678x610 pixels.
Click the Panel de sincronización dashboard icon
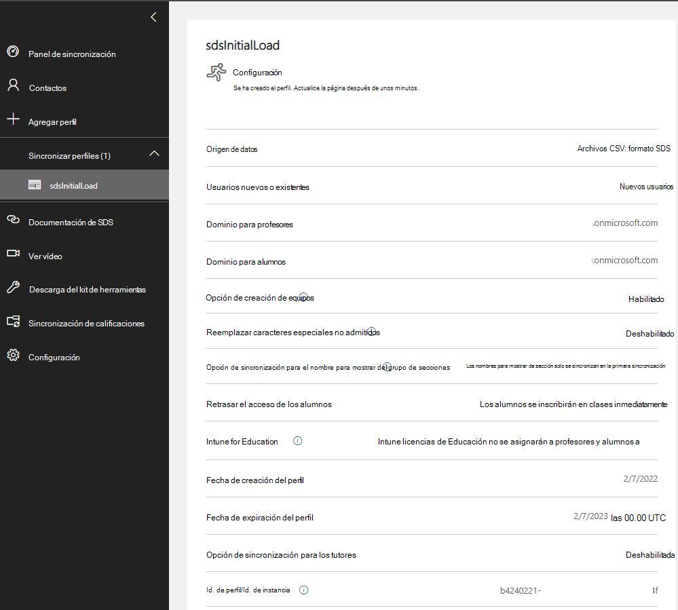(x=13, y=52)
